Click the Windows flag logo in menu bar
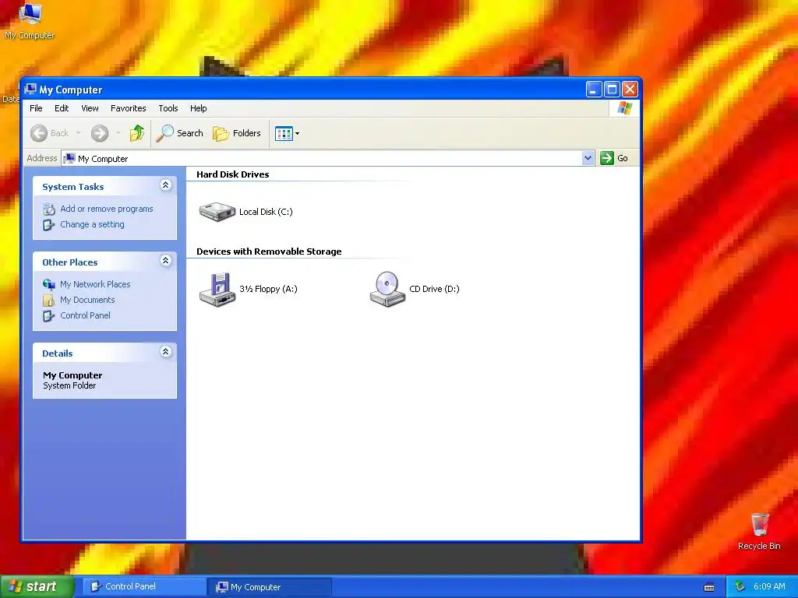 (624, 108)
